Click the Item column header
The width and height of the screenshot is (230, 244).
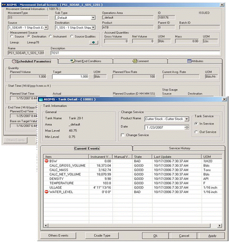coord(66,157)
